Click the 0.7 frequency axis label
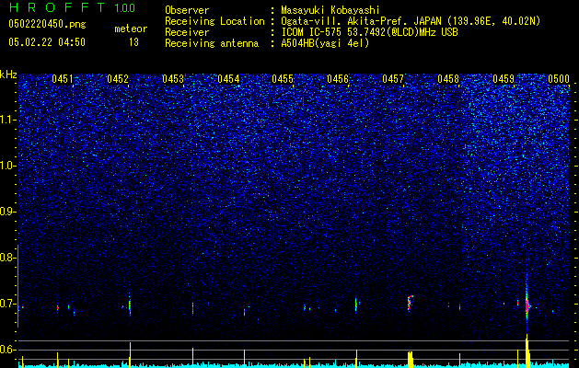This screenshot has height=368, width=579. coord(7,304)
